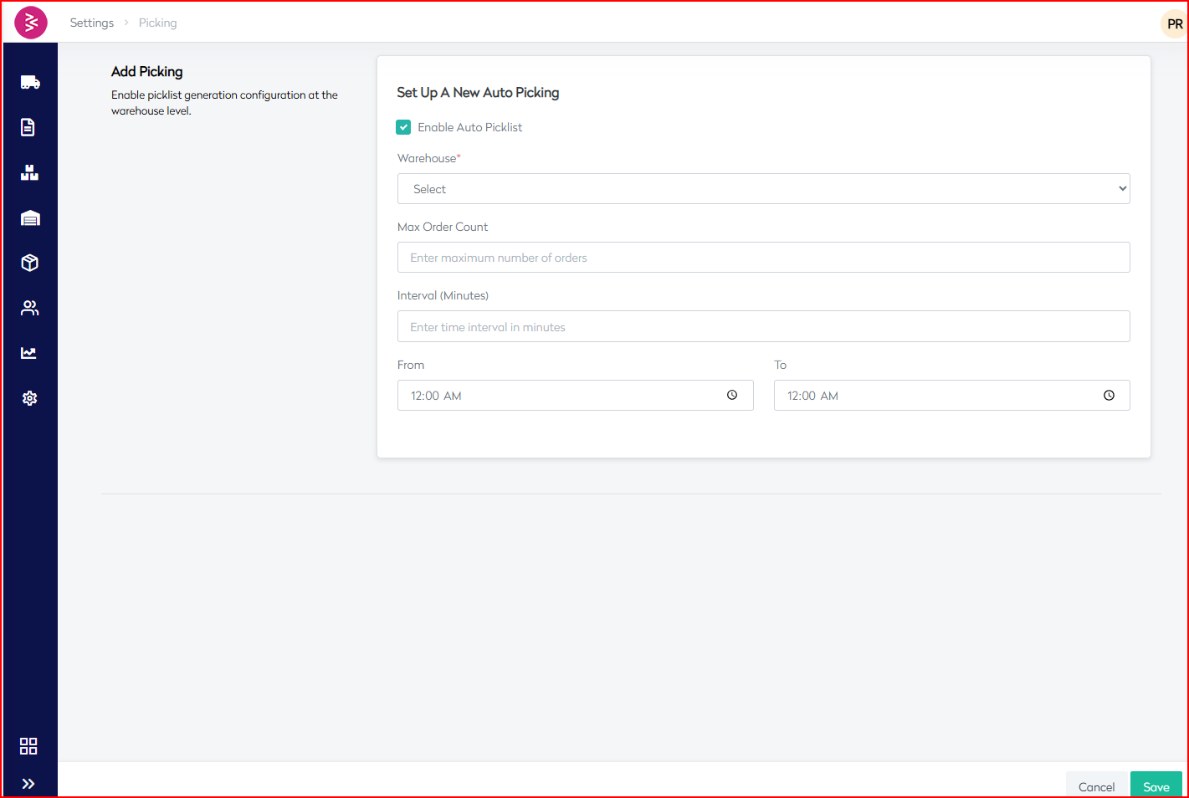This screenshot has width=1189, height=798.
Task: Open the shipments truck icon
Action: point(29,81)
